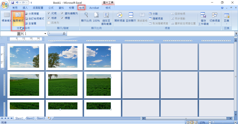
Task: Click Page Layout view icon in status bar
Action: [x=192, y=122]
